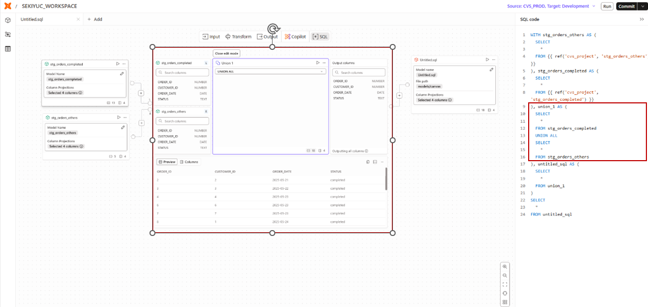Click the models/canvas file path value
Image resolution: width=648 pixels, height=307 pixels.
coord(429,86)
